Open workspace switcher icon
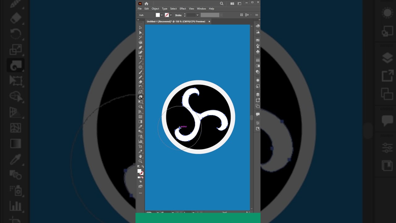 click(x=239, y=3)
